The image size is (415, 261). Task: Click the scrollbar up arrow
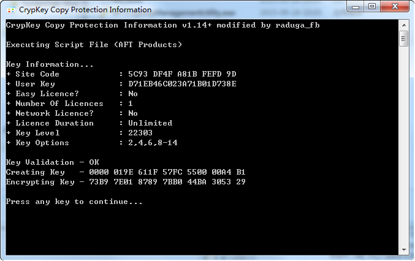(x=403, y=25)
